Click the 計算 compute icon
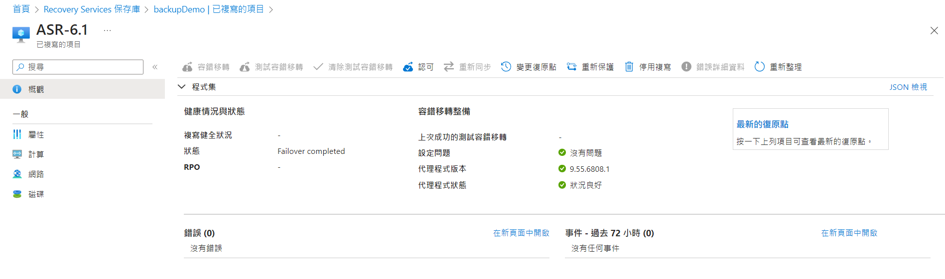 17,154
